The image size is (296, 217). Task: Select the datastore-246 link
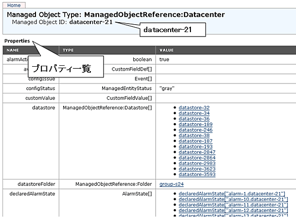pyautogui.click(x=195, y=130)
